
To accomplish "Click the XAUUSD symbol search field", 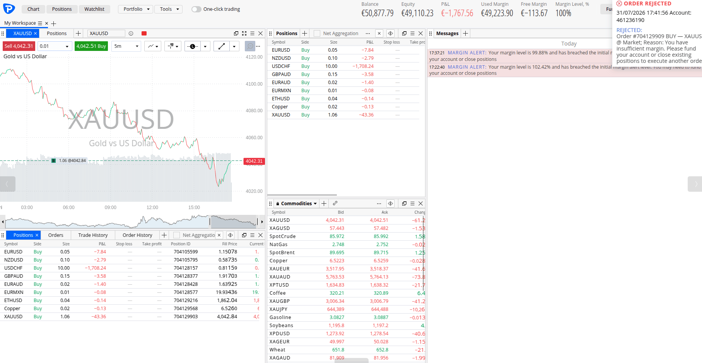I will 106,34.
